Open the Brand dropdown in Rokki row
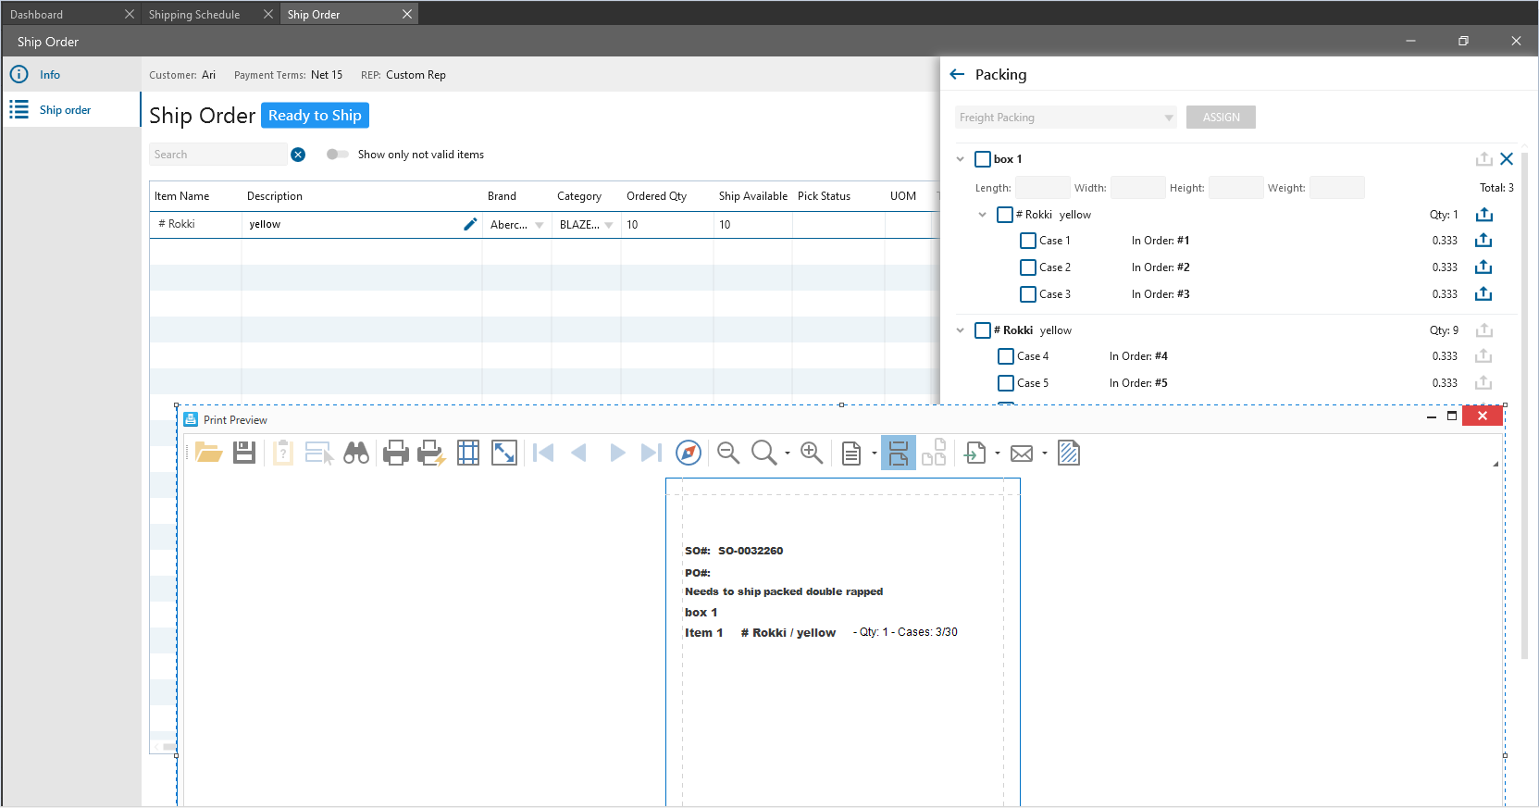The width and height of the screenshot is (1539, 808). pos(540,225)
